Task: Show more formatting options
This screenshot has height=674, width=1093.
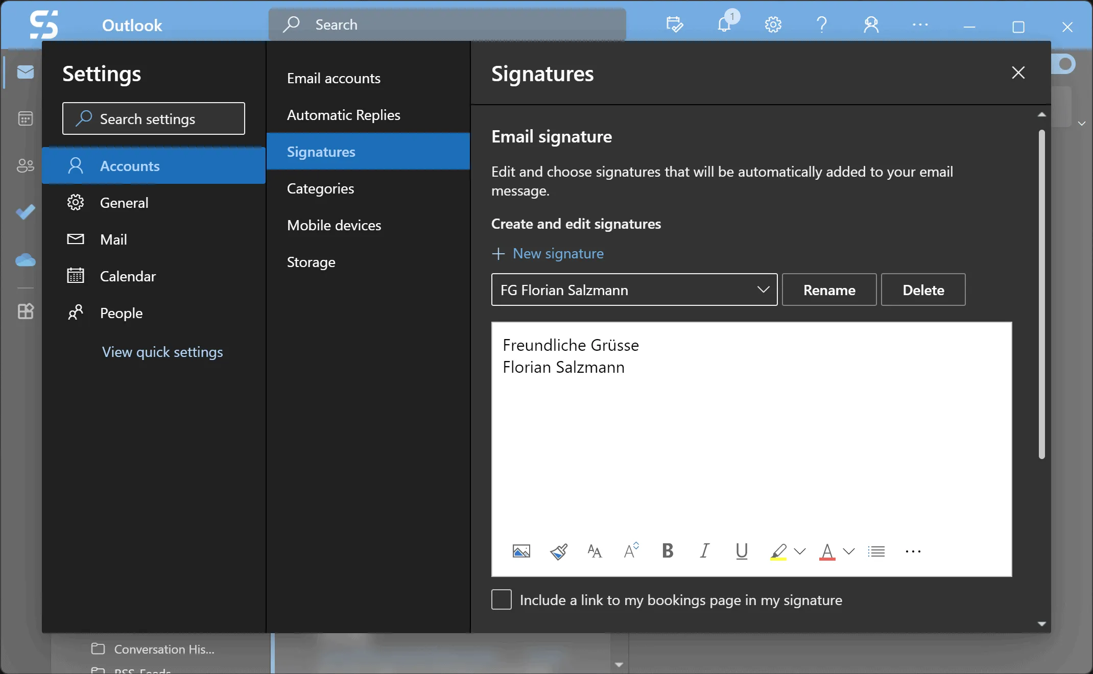Action: click(x=913, y=551)
